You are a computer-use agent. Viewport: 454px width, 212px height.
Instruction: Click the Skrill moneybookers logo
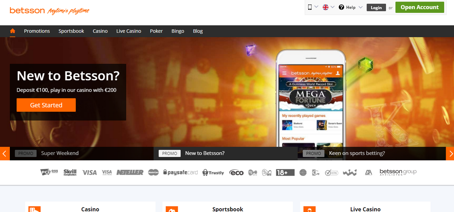(70, 172)
